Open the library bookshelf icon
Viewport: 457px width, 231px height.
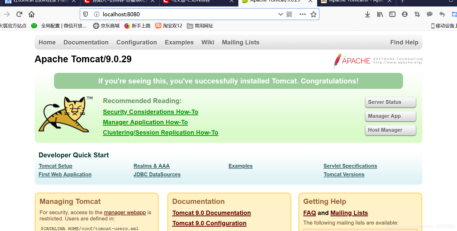tap(380, 14)
